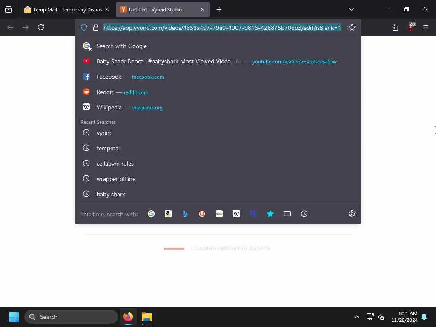The width and height of the screenshot is (436, 327).
Task: Go back to previous page
Action: pos(10,27)
